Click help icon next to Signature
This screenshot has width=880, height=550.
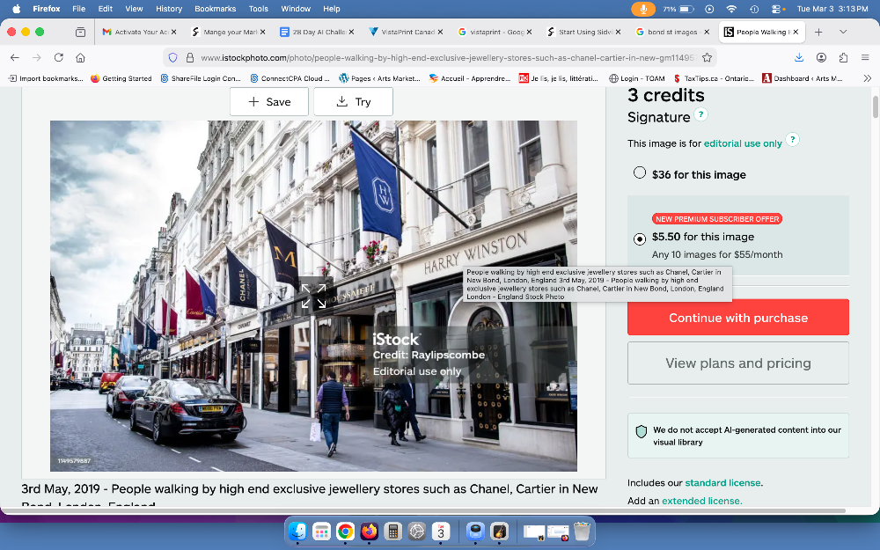coord(700,115)
